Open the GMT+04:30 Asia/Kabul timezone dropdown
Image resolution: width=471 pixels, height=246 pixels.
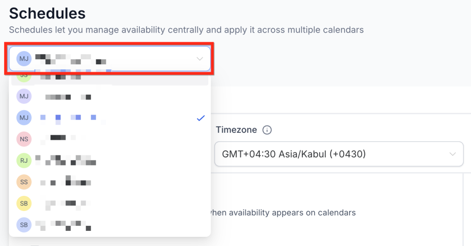point(331,154)
